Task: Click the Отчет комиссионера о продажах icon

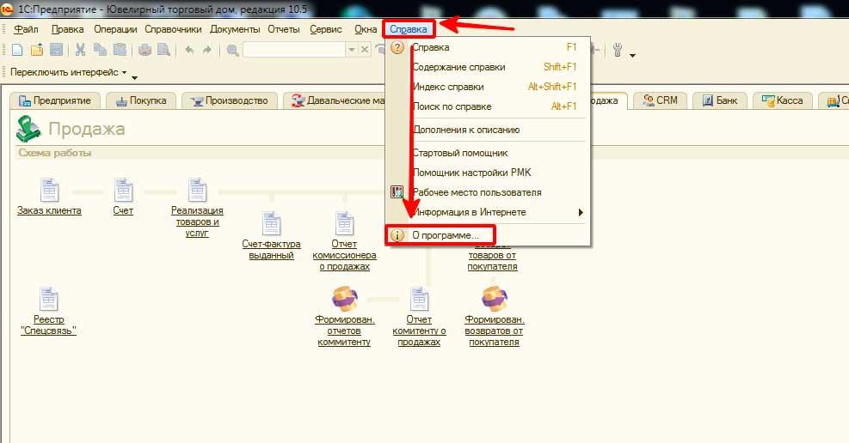Action: [x=344, y=224]
